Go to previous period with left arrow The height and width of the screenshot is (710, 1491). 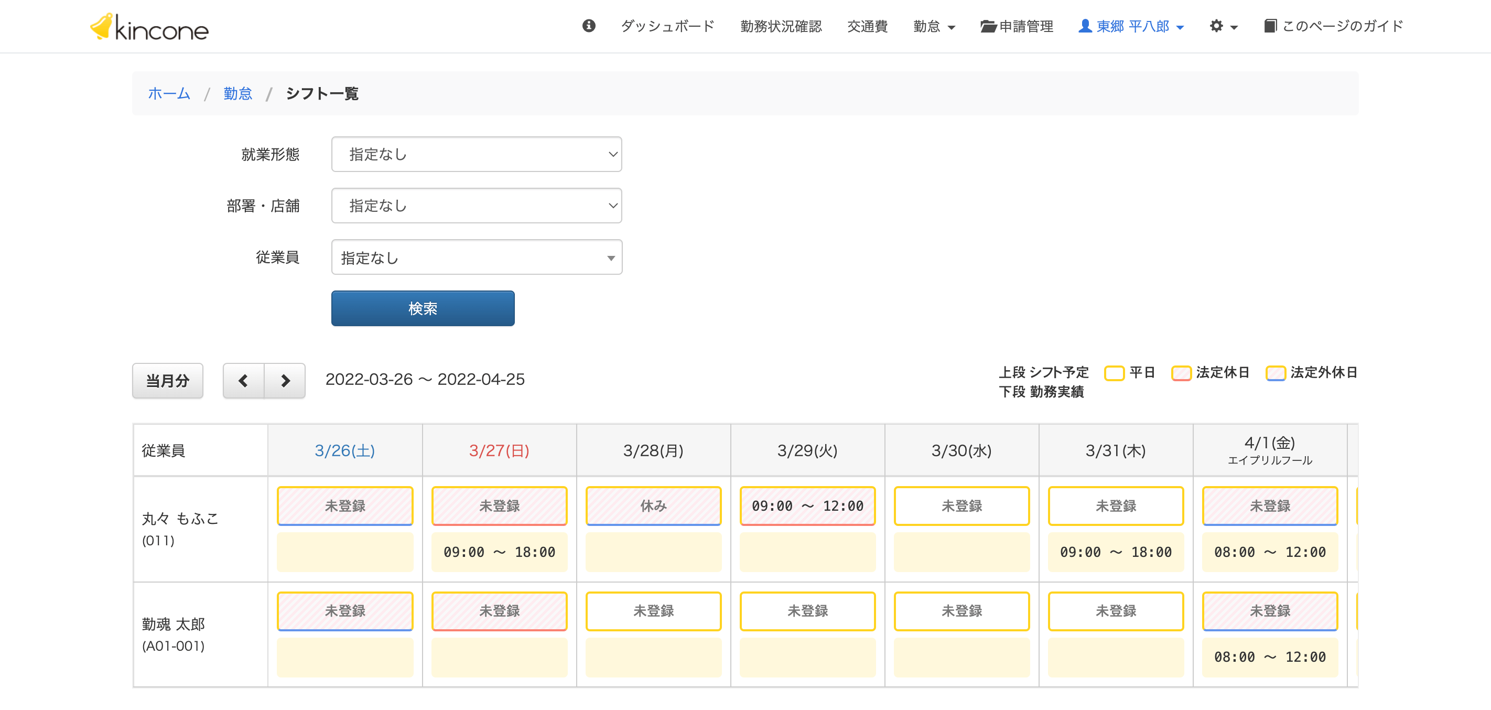243,381
